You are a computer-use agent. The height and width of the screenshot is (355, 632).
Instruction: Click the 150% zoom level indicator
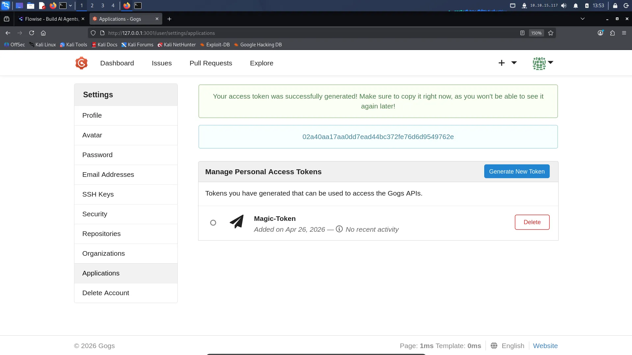[x=536, y=33]
